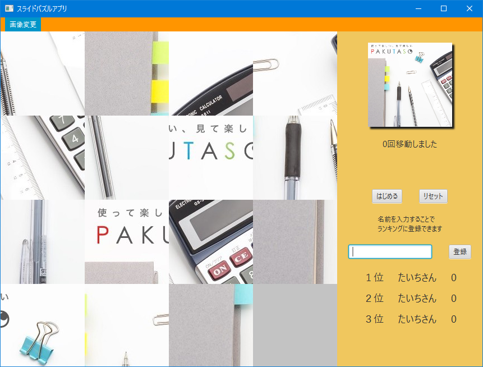Click the tile with ON and CE keys
Image resolution: width=483 pixels, height=367 pixels.
pos(211,242)
